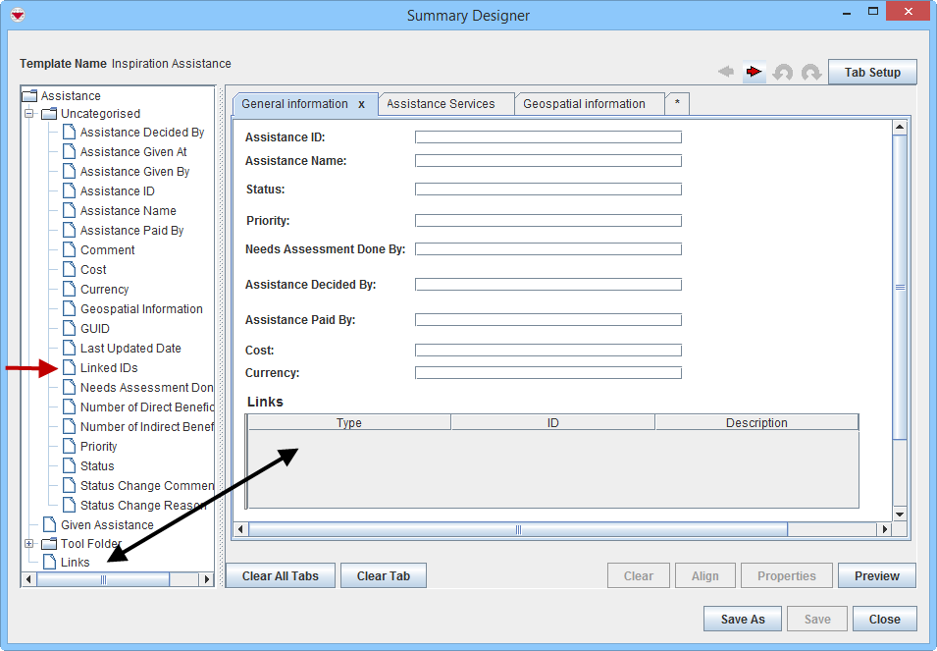The height and width of the screenshot is (651, 937).
Task: Click the undo arrow icon
Action: [x=783, y=73]
